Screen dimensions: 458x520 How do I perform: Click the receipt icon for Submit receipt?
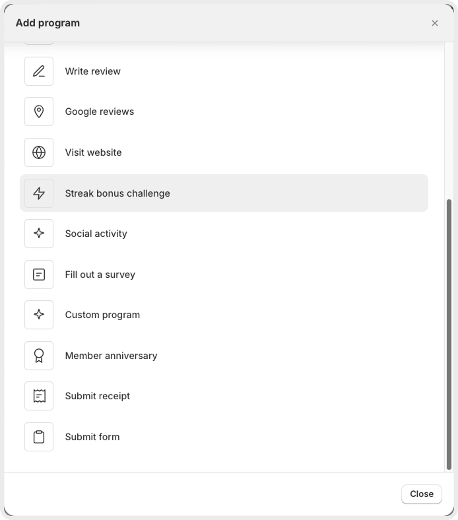(39, 396)
